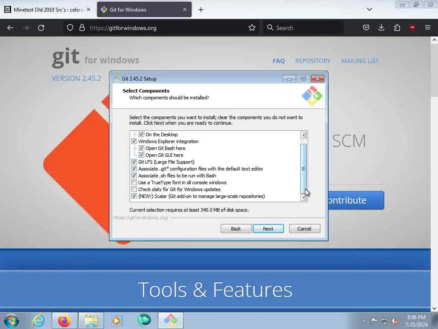Click the gitforwindows.org link in Setup

click(x=141, y=218)
